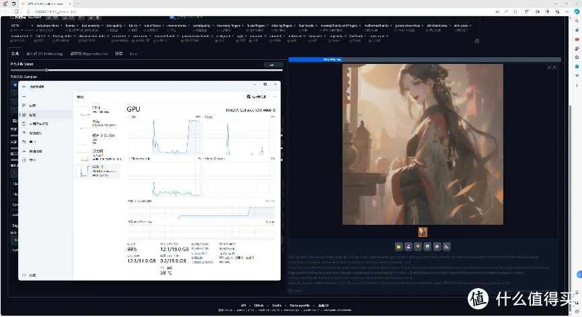Remove the "skin blemishes" tag
This screenshot has width=582, height=317.
449,26
